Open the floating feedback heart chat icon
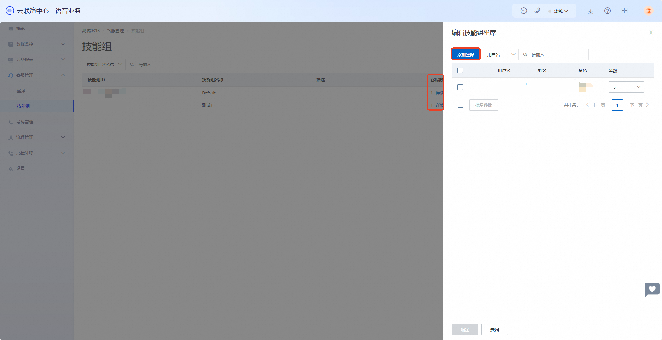662x340 pixels. [x=652, y=289]
